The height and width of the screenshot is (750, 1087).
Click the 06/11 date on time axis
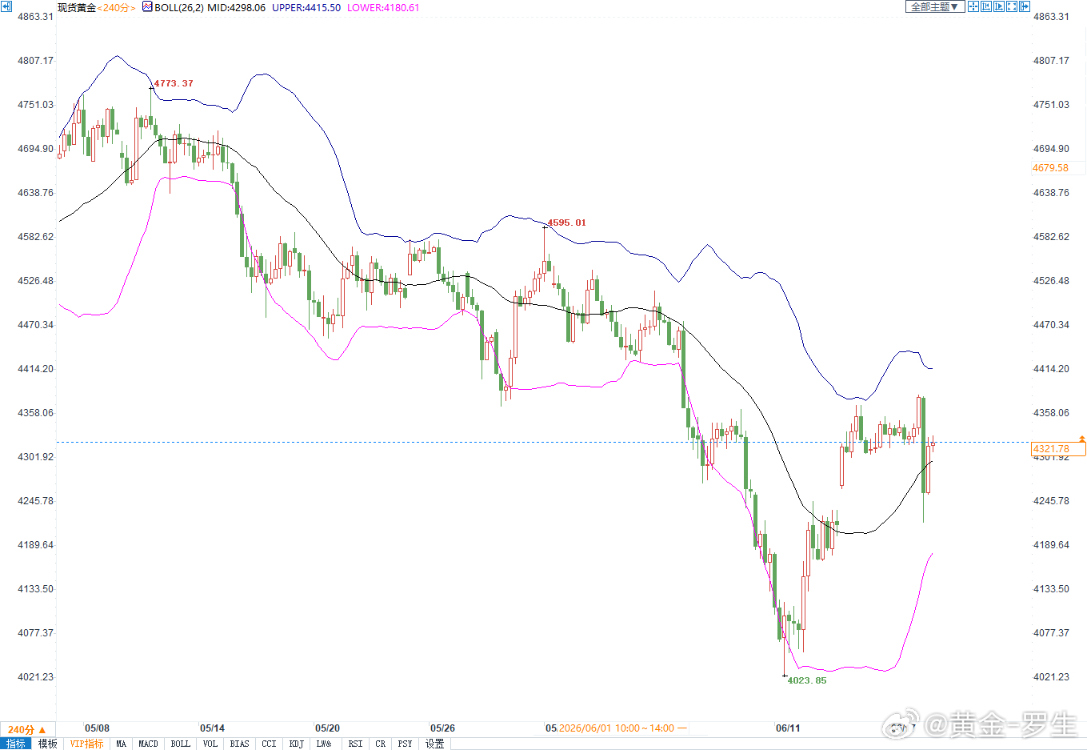click(788, 728)
